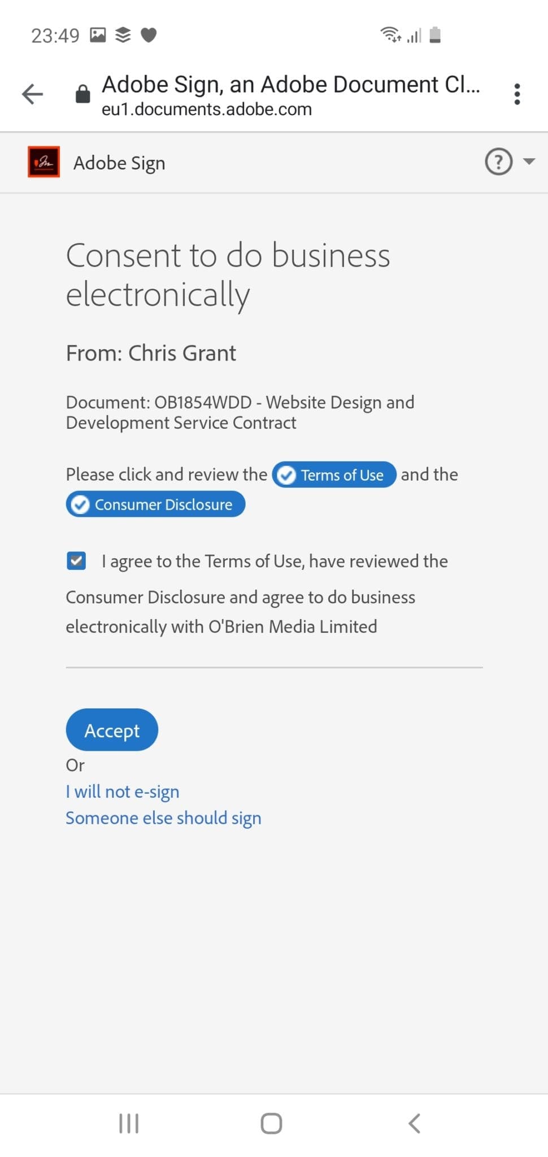Tap the Android home navigation button

tap(271, 1123)
